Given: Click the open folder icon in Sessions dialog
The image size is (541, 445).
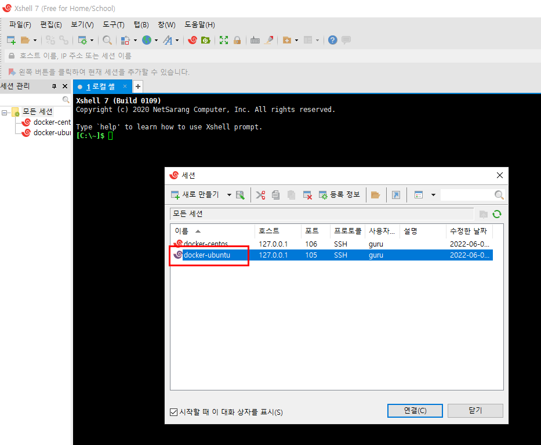Looking at the screenshot, I should tap(375, 195).
